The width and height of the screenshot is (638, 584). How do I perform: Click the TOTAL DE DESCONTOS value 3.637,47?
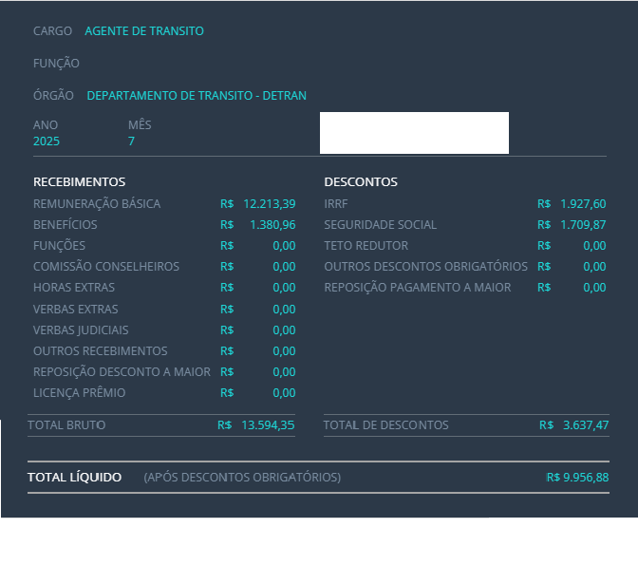[585, 425]
